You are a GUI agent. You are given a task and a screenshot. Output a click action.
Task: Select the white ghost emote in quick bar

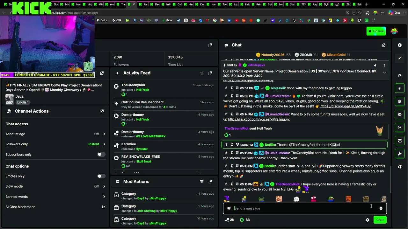pos(296,199)
